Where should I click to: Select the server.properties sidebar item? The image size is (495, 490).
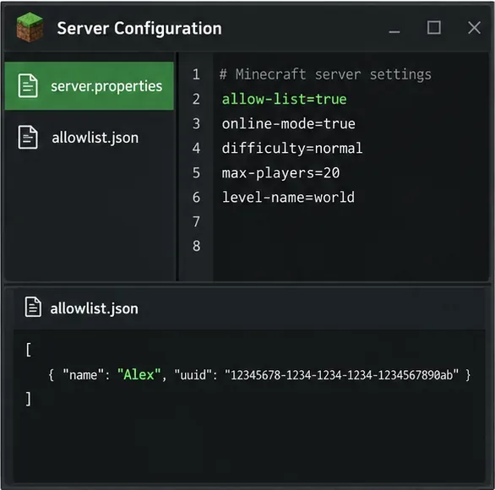pos(89,86)
